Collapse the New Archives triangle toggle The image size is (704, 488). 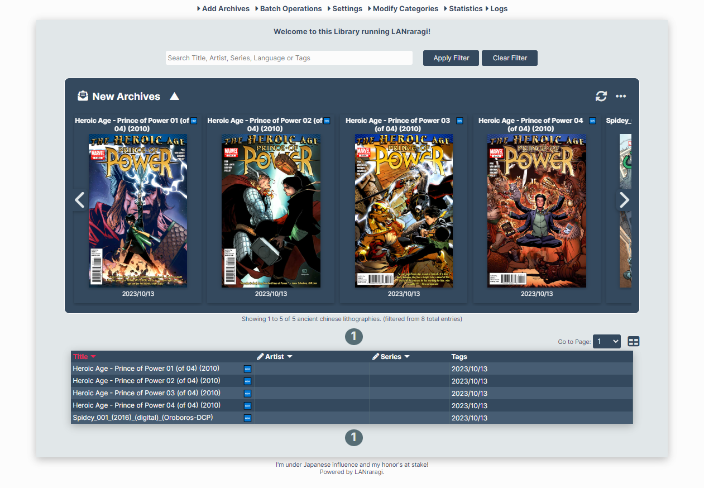pos(174,96)
